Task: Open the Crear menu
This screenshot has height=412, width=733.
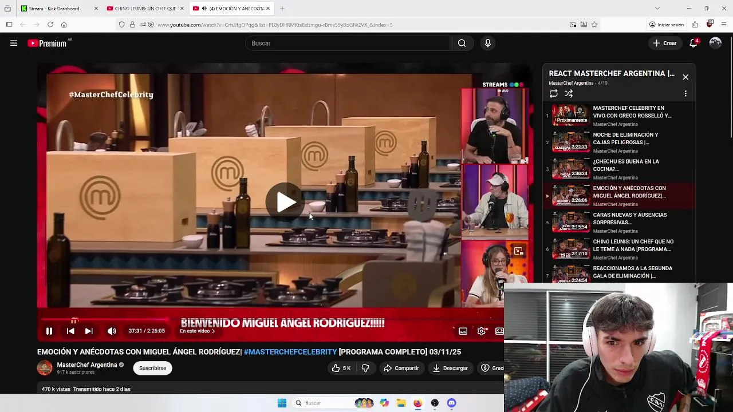Action: click(x=665, y=43)
